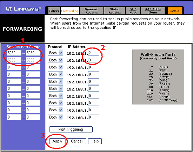Image resolution: width=193 pixels, height=152 pixels.
Task: Open the Static Routing tab
Action: point(114,11)
